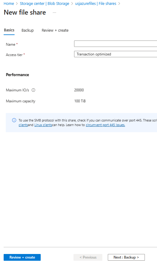This screenshot has width=157, height=261.
Task: Open usjazurefiles | File shares breadcrumb
Action: 96,3
